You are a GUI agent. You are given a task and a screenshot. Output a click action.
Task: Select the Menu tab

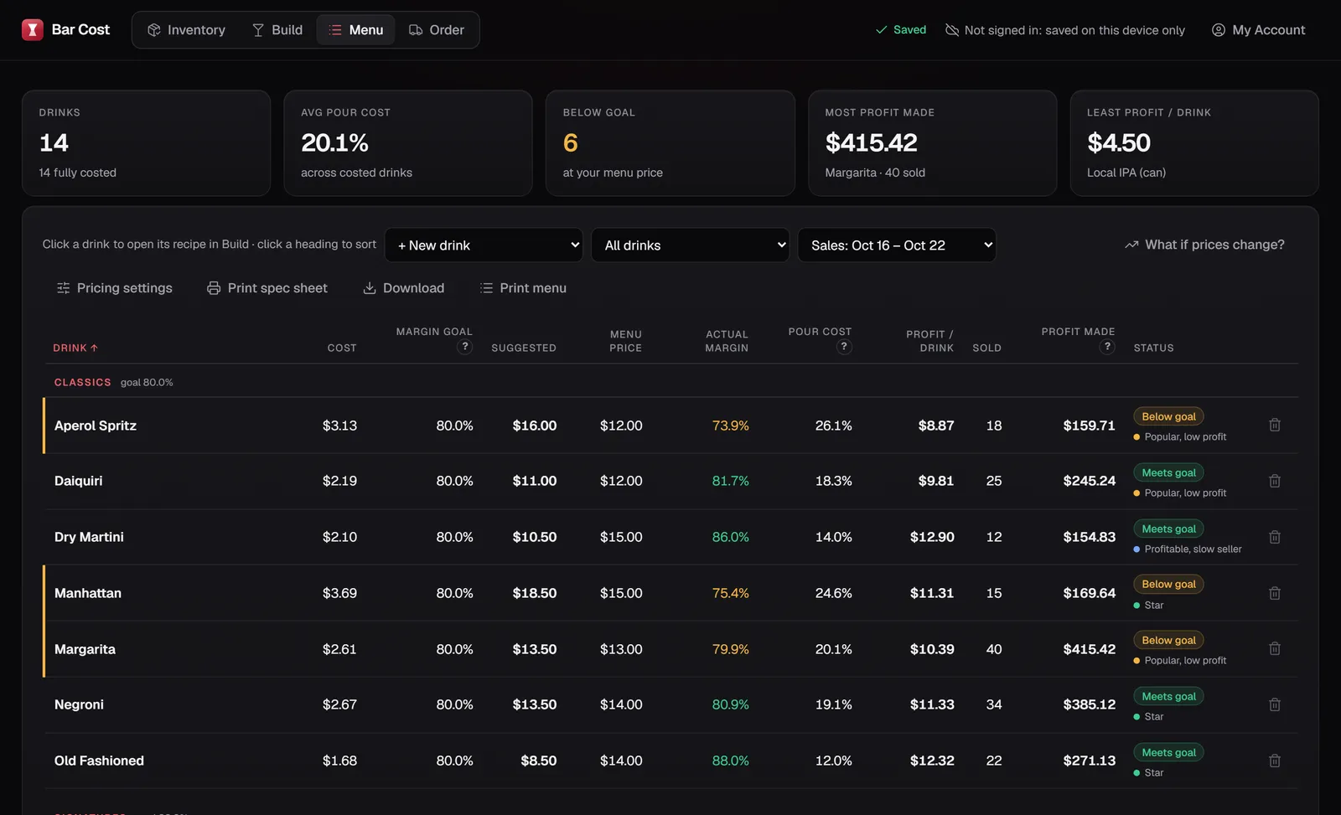356,30
